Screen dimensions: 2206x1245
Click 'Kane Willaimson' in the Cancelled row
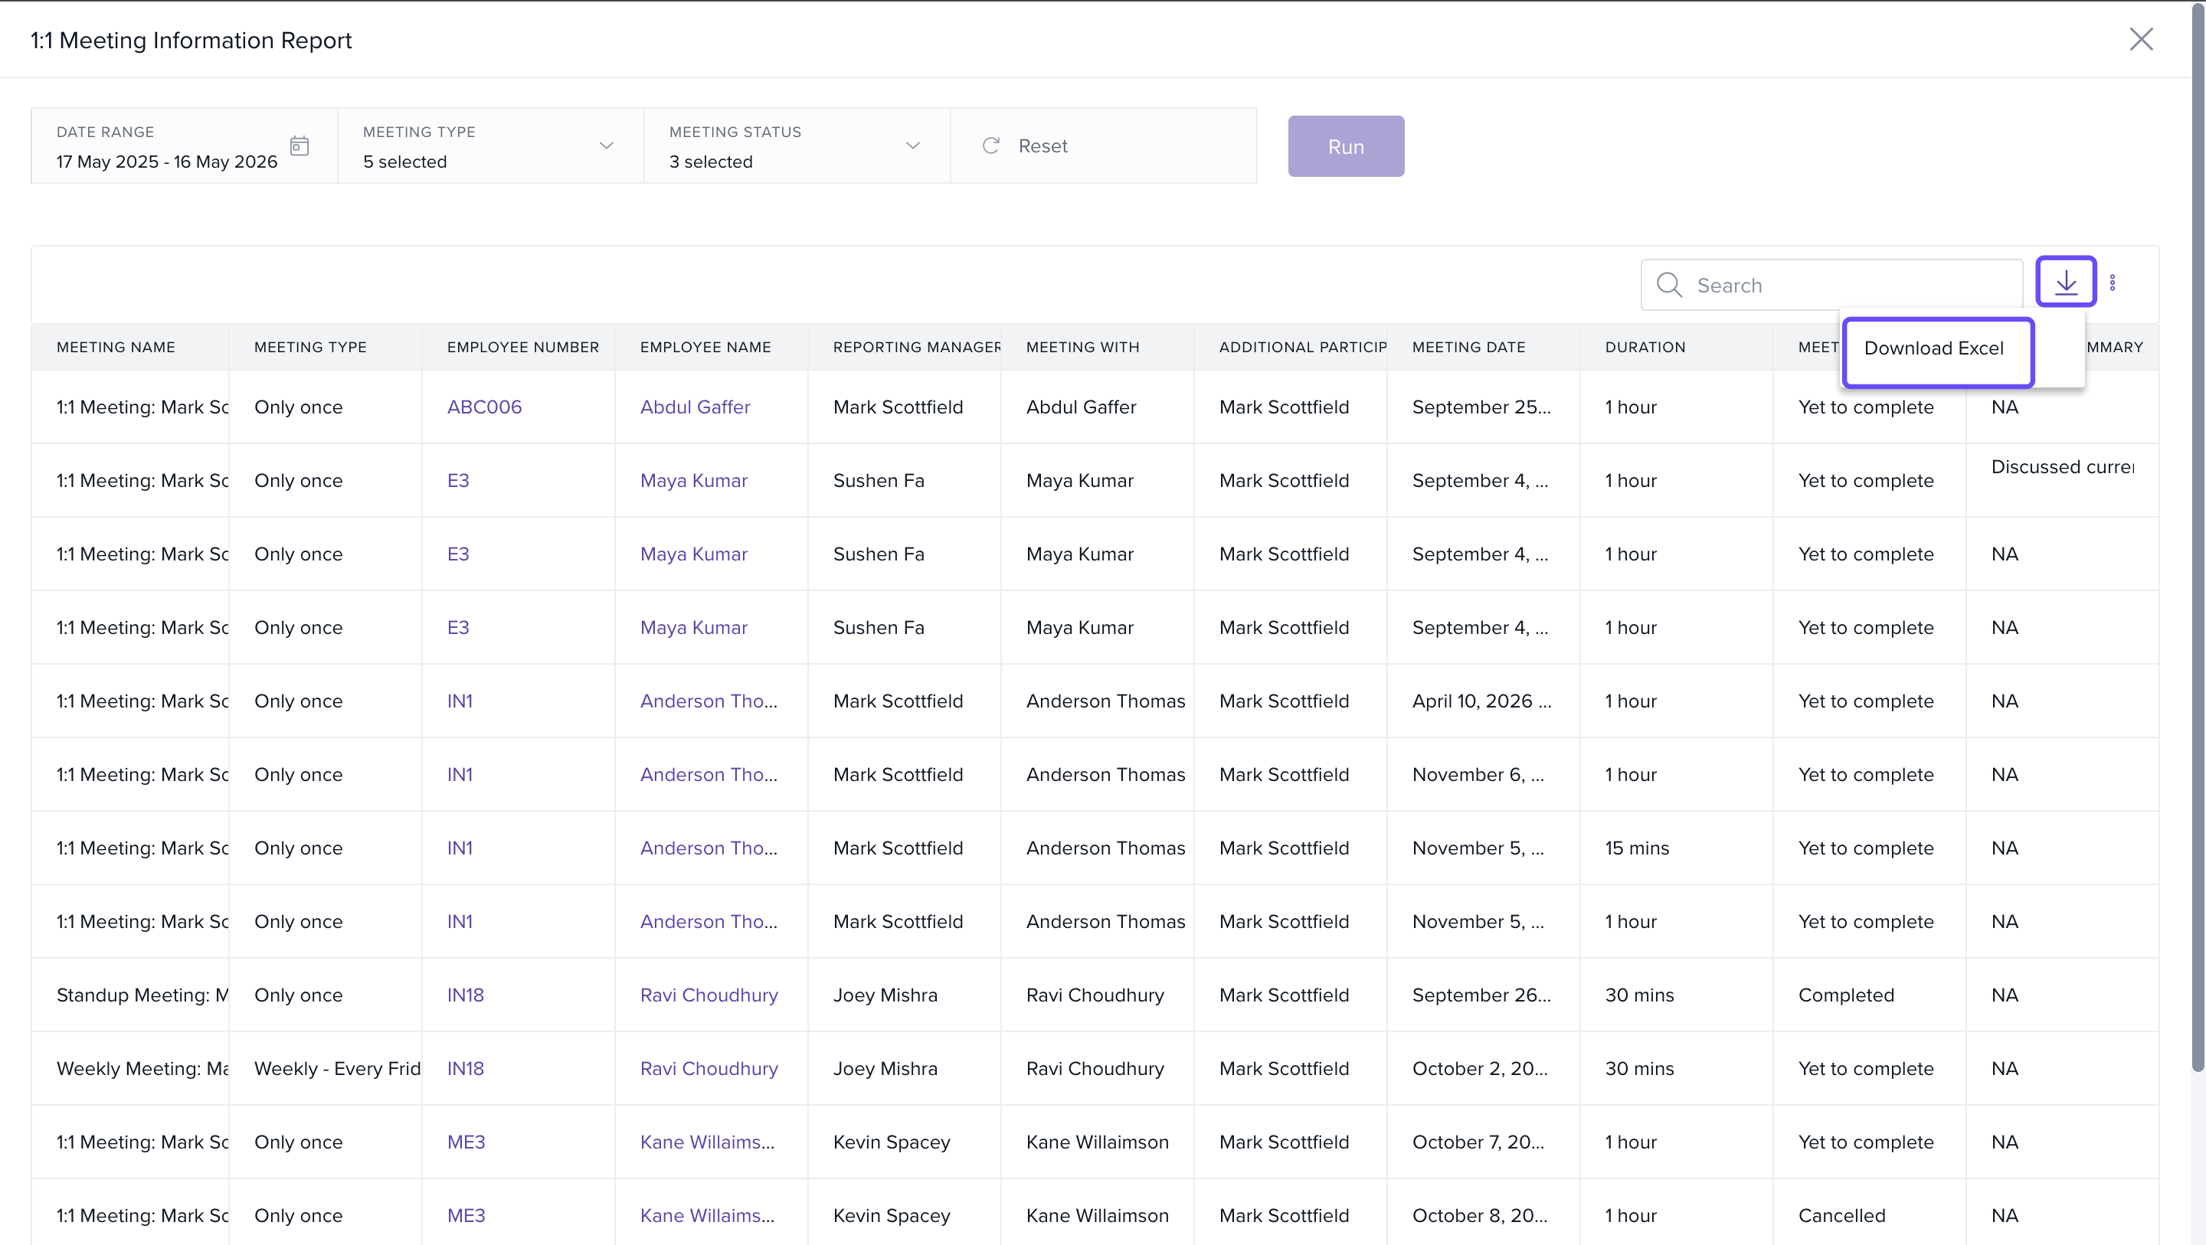coord(1098,1216)
